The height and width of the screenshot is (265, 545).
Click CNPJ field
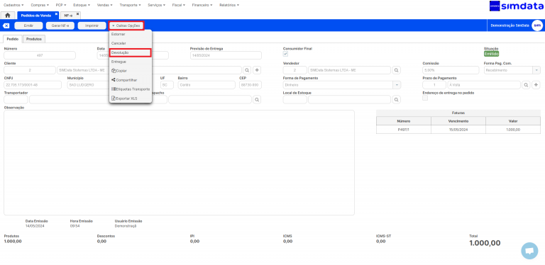pyautogui.click(x=33, y=85)
